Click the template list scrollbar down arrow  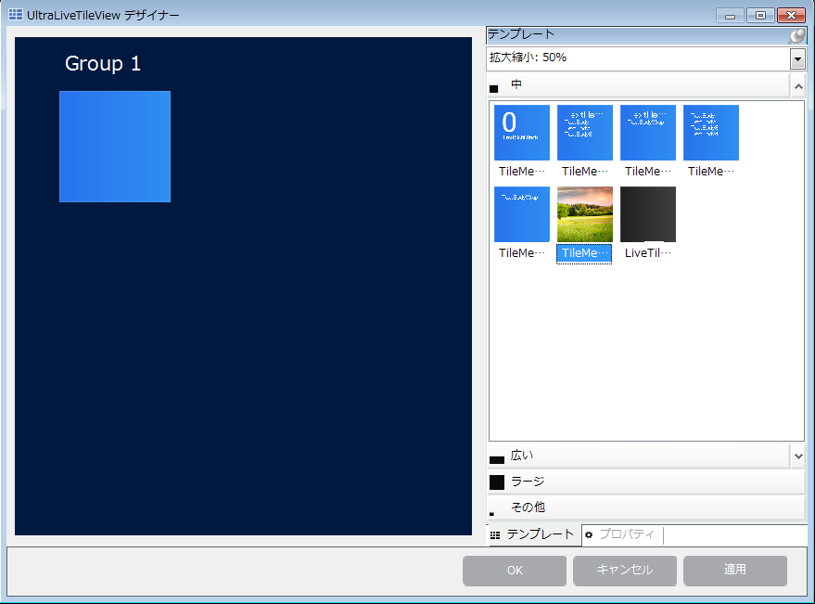point(798,456)
